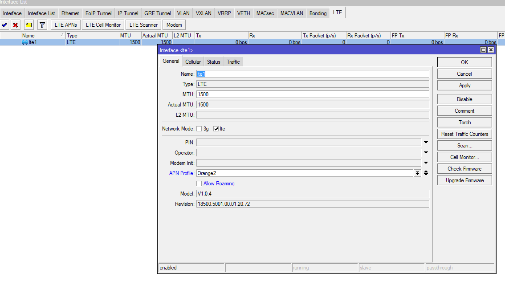The height and width of the screenshot is (294, 505).
Task: Click the lte1 interface row icon
Action: coord(25,42)
